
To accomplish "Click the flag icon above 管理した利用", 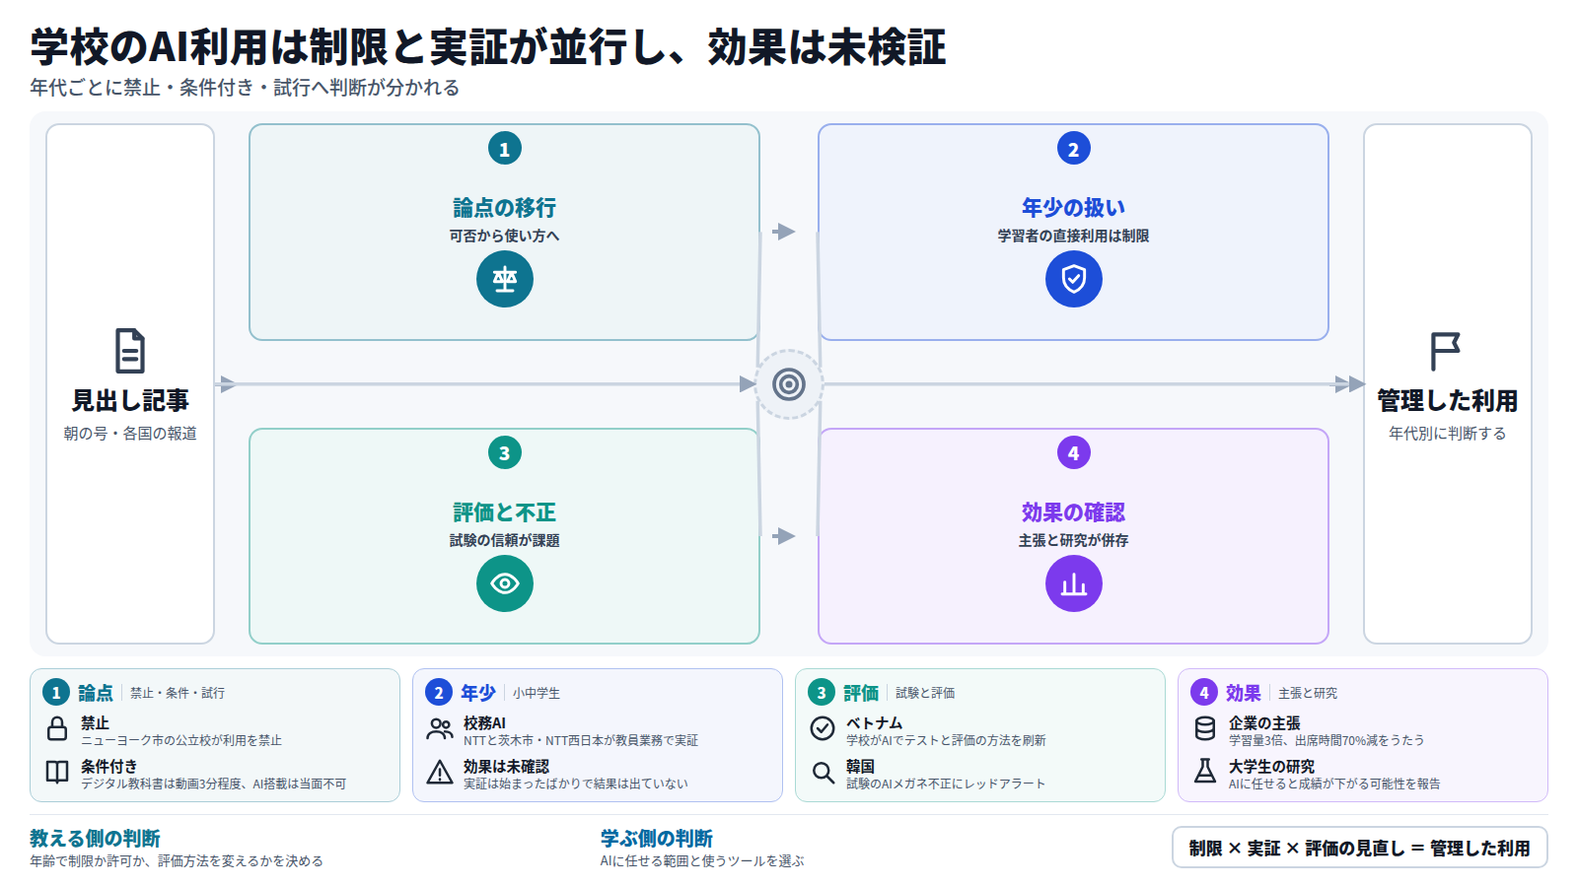I will (x=1446, y=351).
